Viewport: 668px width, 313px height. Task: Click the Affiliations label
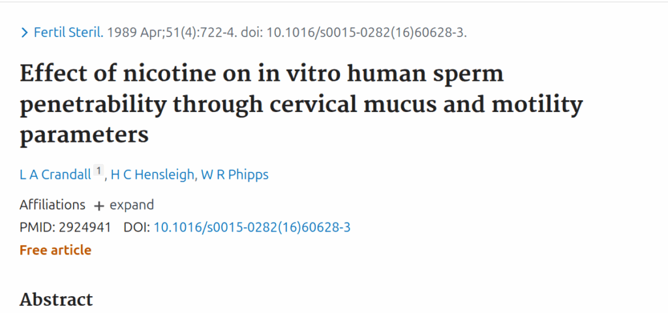coord(52,205)
